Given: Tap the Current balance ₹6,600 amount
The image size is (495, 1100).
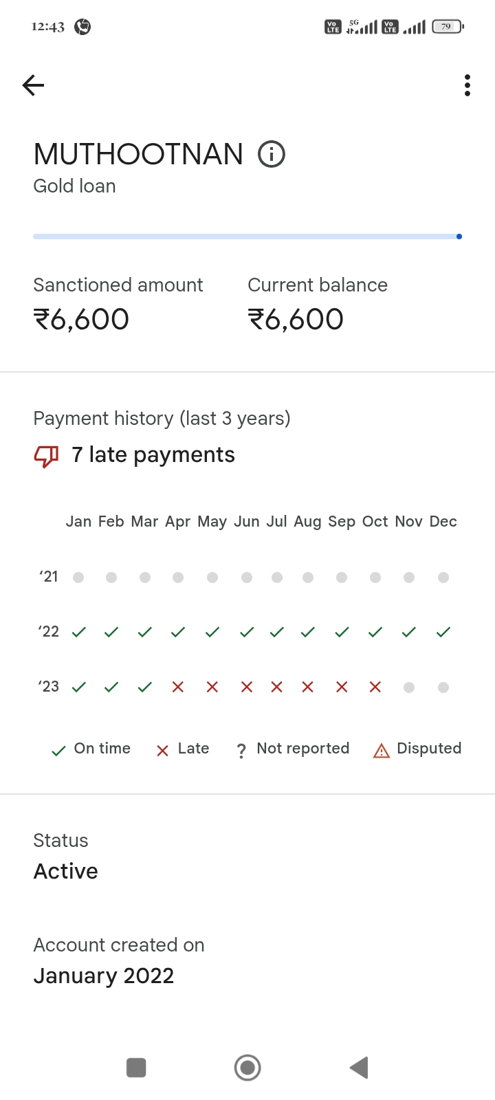Looking at the screenshot, I should (x=296, y=320).
